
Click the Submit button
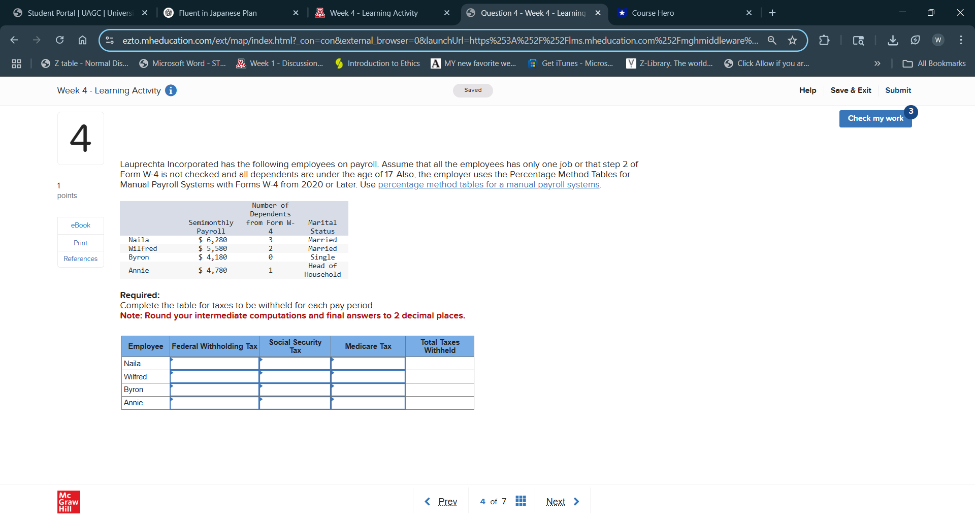pyautogui.click(x=898, y=90)
